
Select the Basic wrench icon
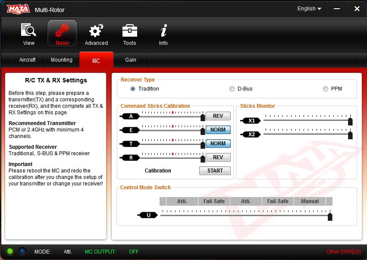[62, 31]
